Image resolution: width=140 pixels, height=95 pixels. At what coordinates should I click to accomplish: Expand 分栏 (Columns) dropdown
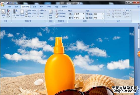pyautogui.click(x=29, y=17)
